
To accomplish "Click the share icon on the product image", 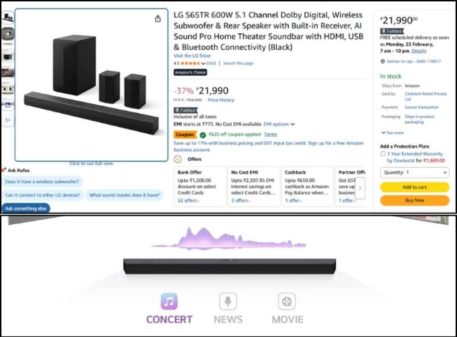I will (157, 18).
